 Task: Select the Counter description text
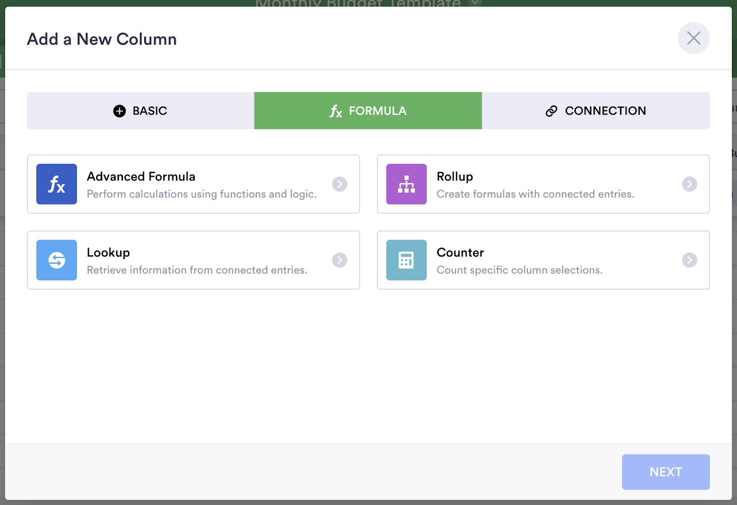[x=519, y=270]
